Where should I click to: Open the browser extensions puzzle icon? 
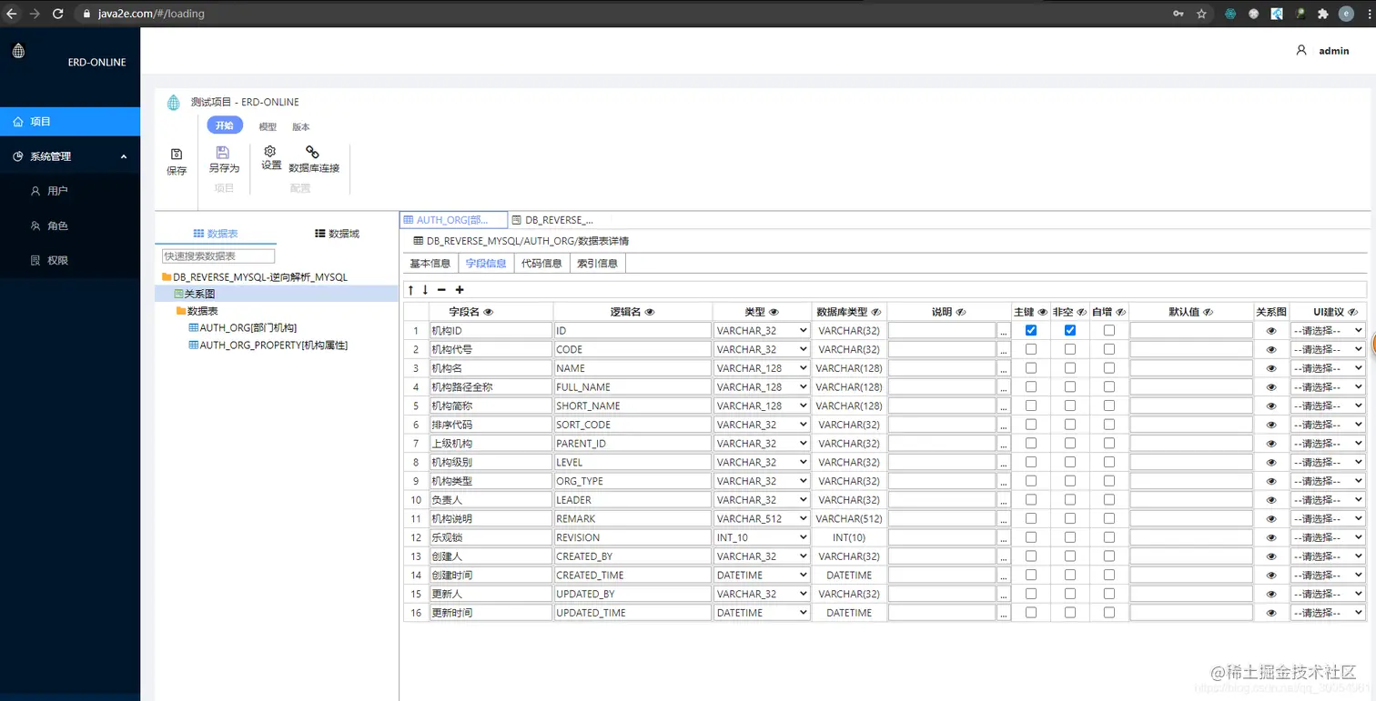(x=1323, y=14)
